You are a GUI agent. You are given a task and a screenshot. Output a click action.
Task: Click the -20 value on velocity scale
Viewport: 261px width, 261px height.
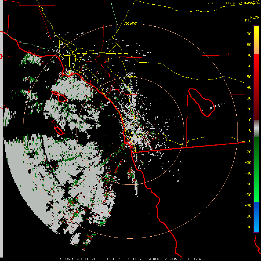tap(248, 152)
